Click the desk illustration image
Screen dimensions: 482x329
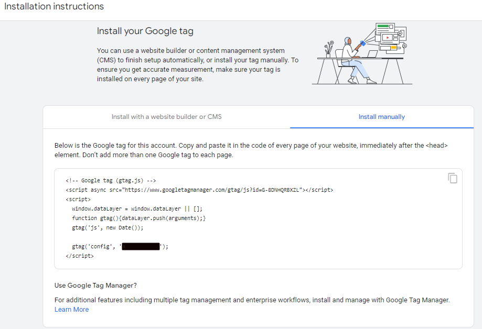(x=362, y=53)
